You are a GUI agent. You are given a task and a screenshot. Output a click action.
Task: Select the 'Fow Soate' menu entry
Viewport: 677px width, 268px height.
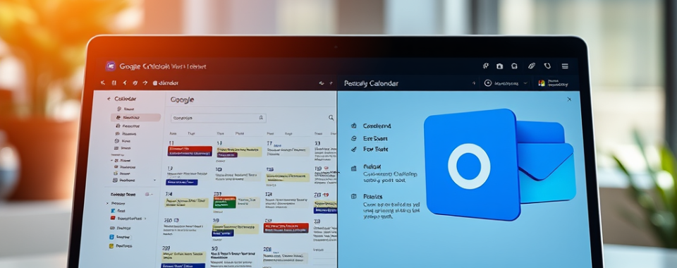[375, 150]
